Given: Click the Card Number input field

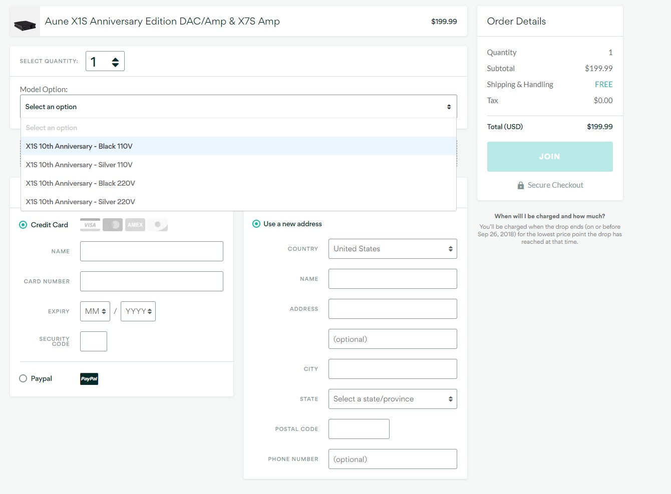Looking at the screenshot, I should coord(152,281).
